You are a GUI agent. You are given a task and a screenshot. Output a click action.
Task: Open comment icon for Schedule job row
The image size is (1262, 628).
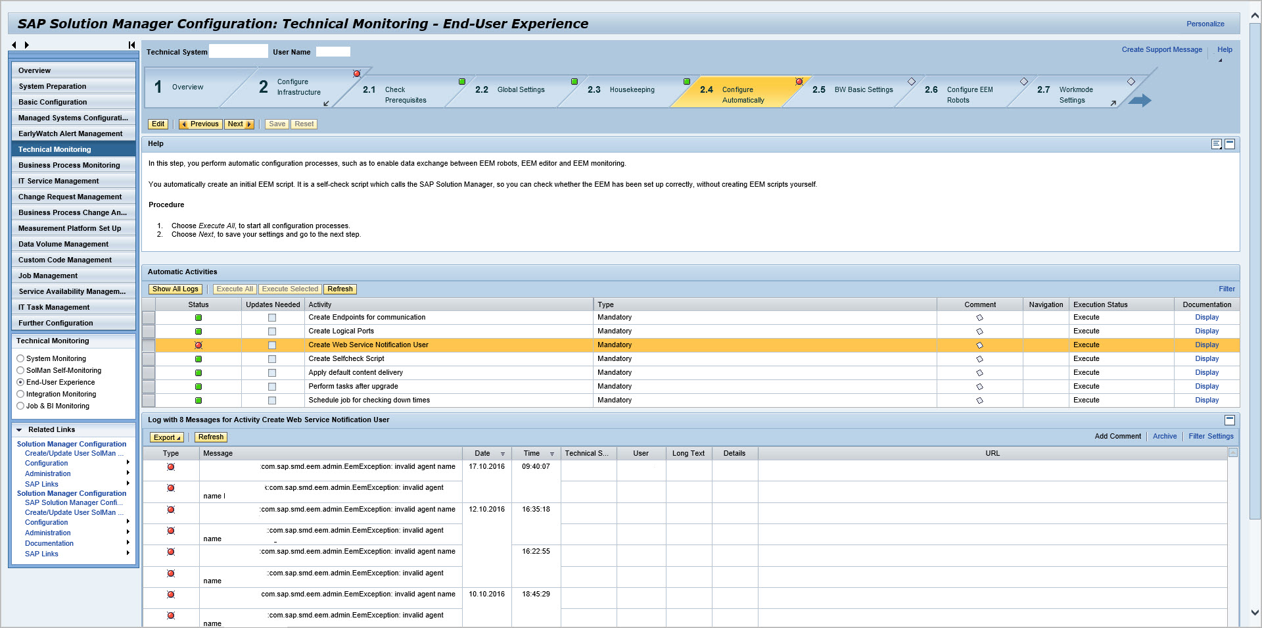click(979, 400)
